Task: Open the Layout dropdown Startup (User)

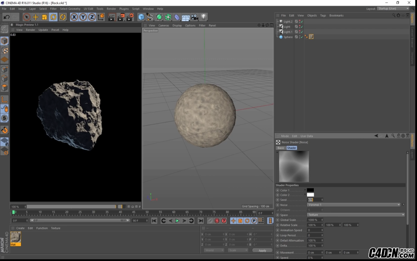Action: (x=393, y=9)
